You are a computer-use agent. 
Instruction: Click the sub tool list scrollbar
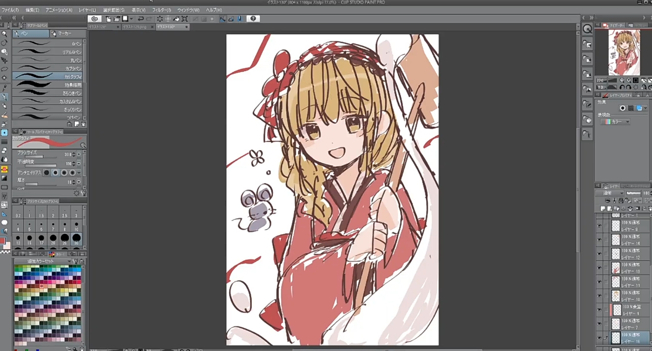(84, 80)
